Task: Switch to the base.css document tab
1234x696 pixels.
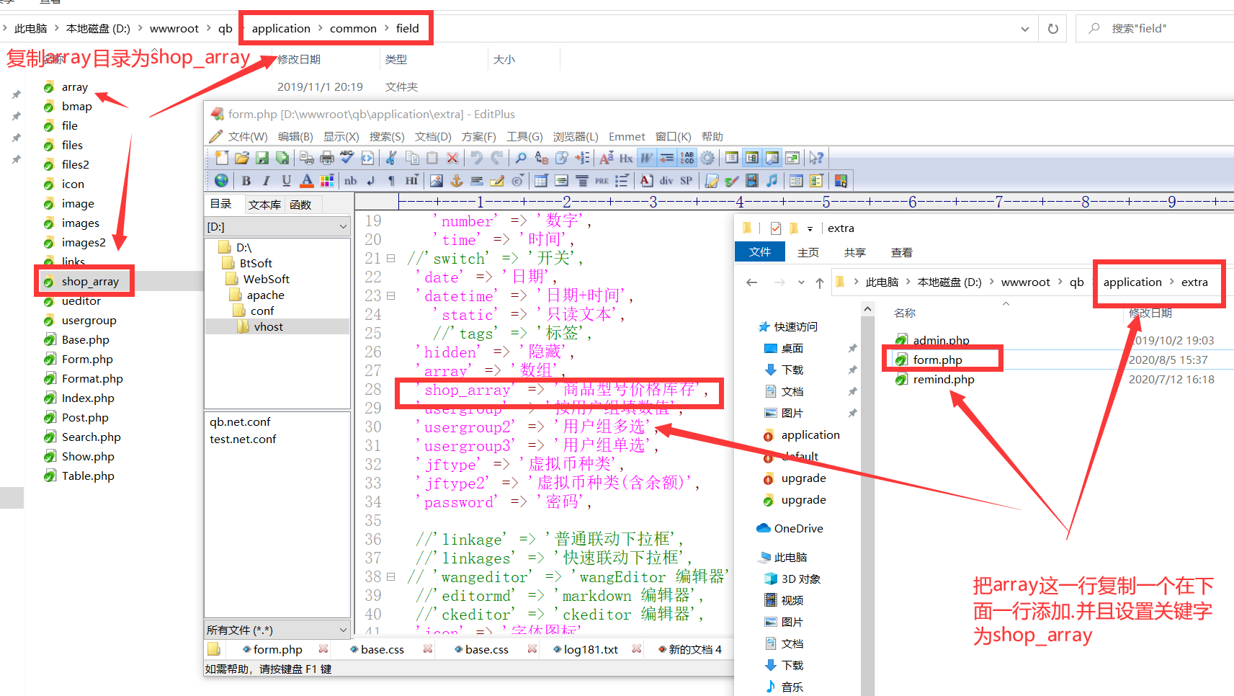Action: [382, 650]
